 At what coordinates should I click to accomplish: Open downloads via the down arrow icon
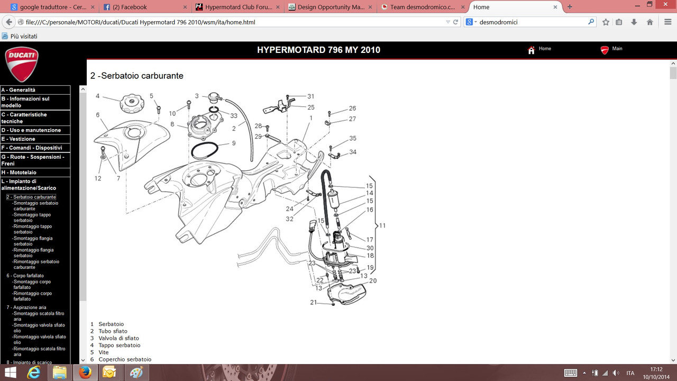634,22
